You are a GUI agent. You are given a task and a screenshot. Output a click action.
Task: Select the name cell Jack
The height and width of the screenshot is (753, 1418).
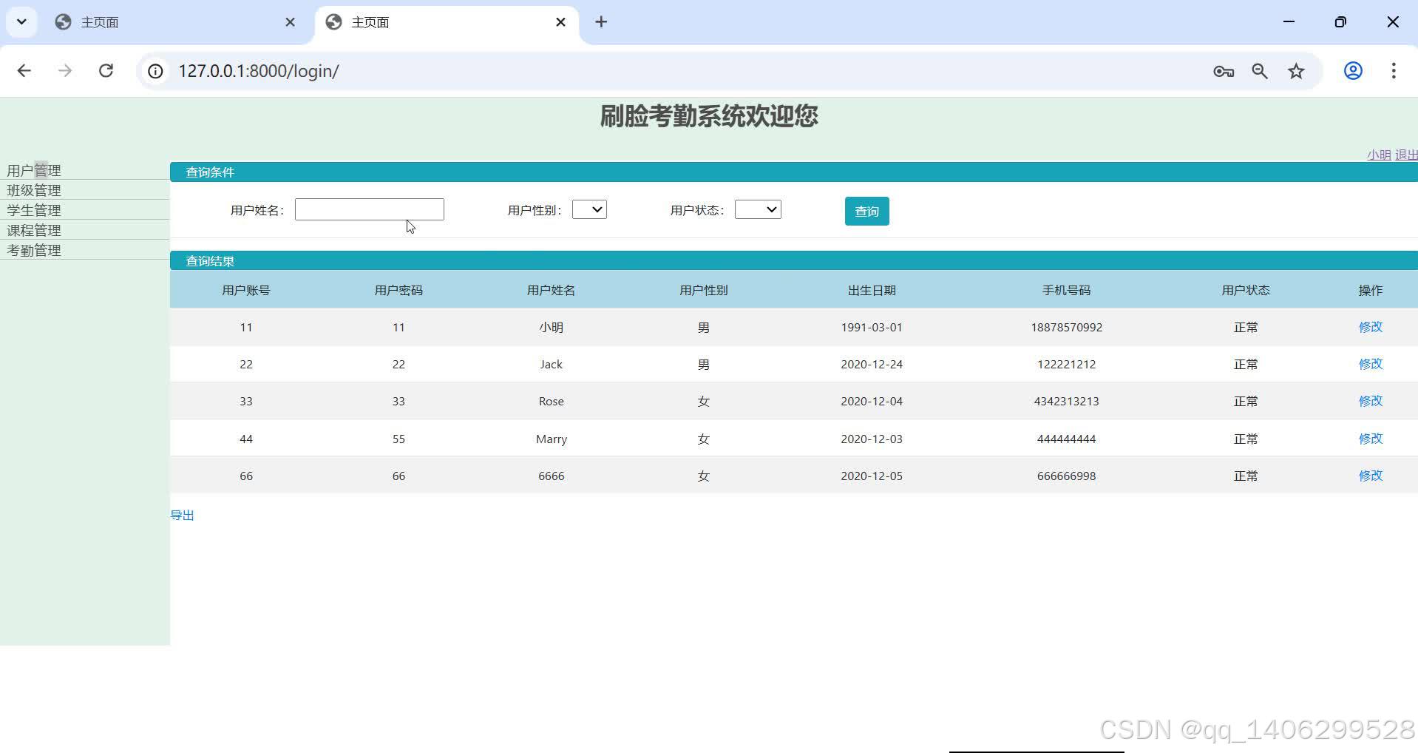pos(551,364)
